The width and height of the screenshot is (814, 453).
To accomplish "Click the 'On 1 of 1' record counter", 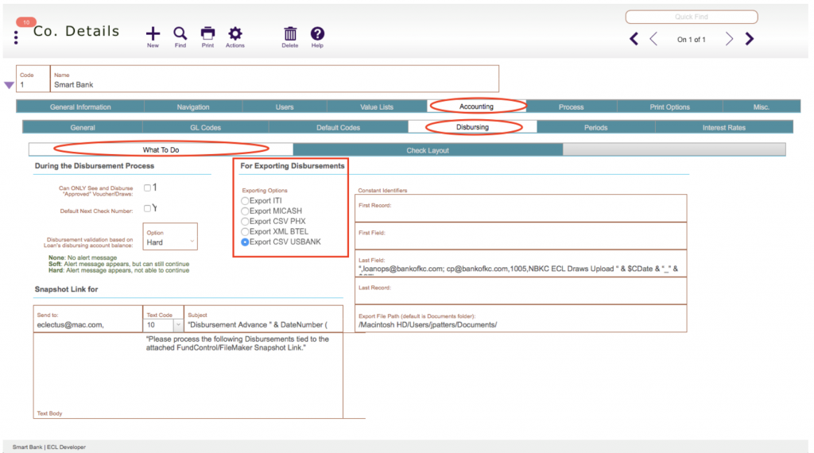I will [x=692, y=40].
